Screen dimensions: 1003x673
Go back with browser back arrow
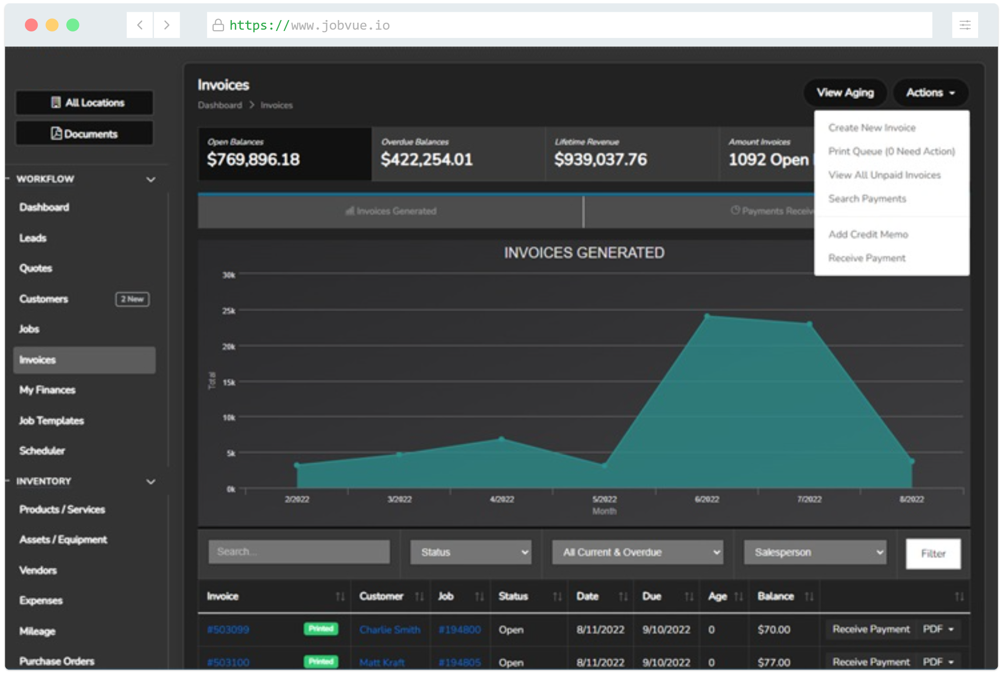[140, 25]
